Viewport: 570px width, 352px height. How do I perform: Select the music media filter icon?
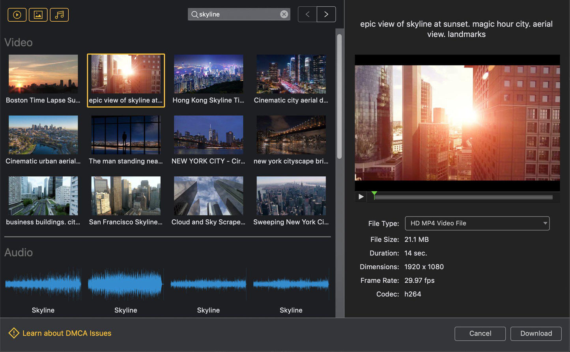pos(59,15)
